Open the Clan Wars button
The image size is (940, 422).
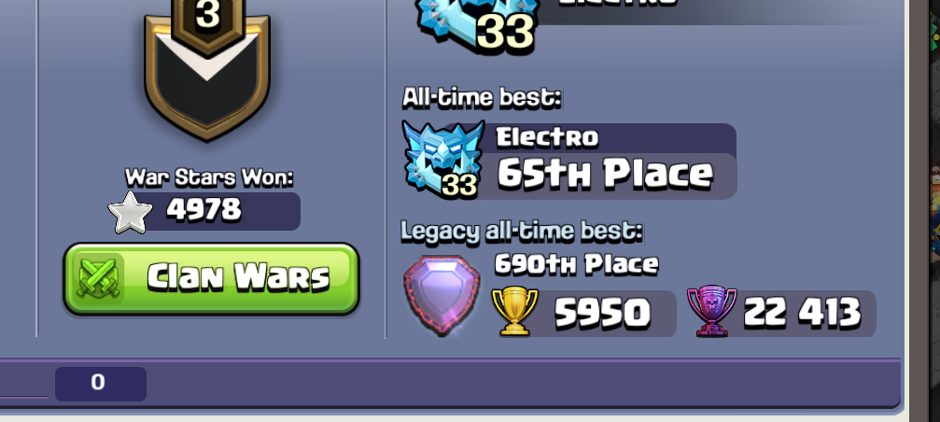211,279
